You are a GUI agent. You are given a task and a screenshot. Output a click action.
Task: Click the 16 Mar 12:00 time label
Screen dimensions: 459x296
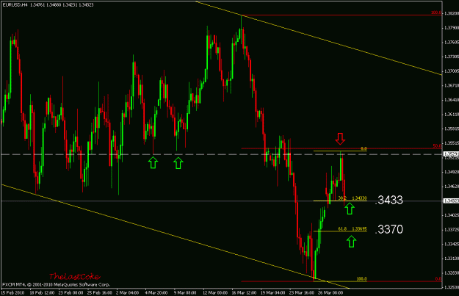click(244, 293)
